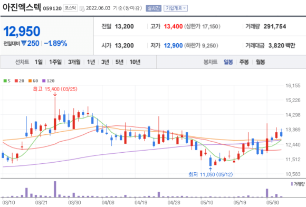The width and height of the screenshot is (306, 207).
Task: Switch to 일봉 daily candle chart
Action: (x=228, y=62)
